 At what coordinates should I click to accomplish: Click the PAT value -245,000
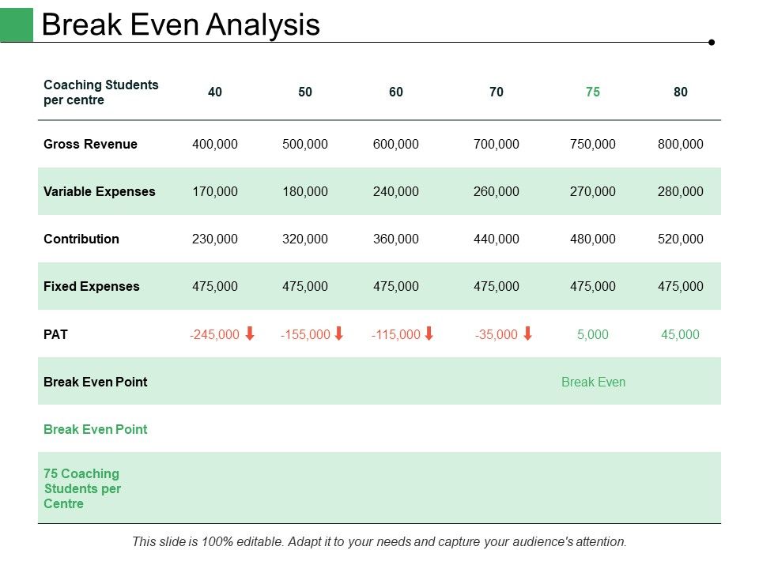pyautogui.click(x=214, y=334)
